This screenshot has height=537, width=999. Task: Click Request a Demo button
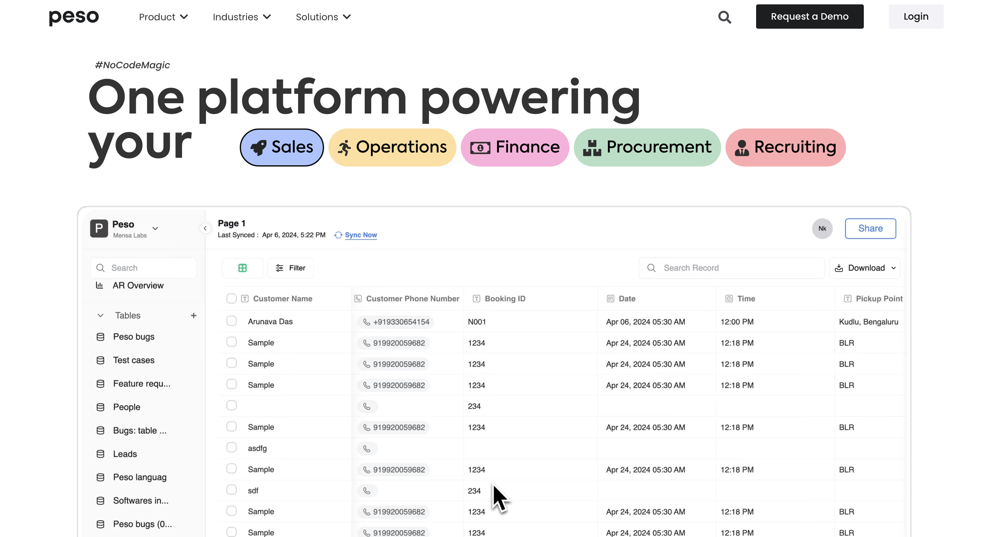[x=810, y=17]
